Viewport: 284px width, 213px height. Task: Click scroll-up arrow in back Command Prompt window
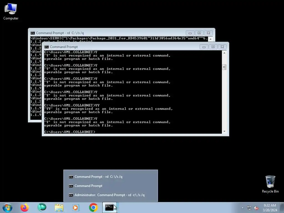pyautogui.click(x=210, y=39)
